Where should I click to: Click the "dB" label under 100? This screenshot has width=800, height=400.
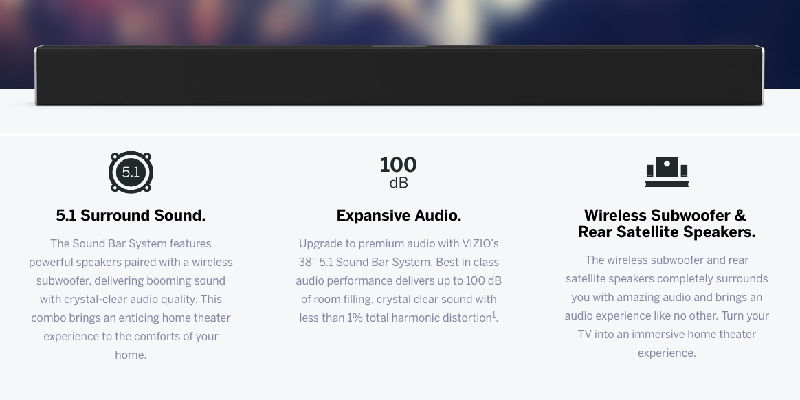[x=399, y=184]
